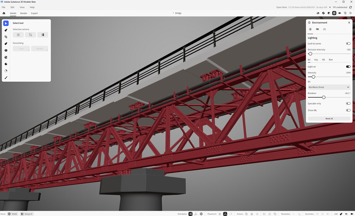355x216 pixels.
Task: Click the Deselect selection action icon
Action: pos(30,35)
